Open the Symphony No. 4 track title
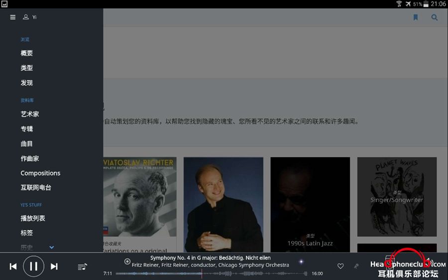The height and width of the screenshot is (280, 448). point(210,258)
